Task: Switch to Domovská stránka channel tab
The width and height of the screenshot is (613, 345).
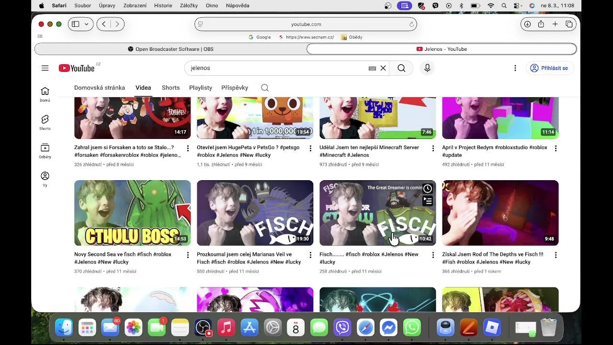Action: tap(100, 88)
